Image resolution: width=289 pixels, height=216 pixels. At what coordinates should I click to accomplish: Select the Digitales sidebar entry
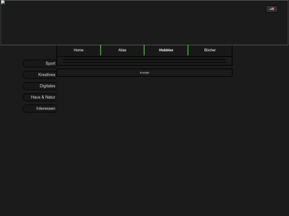40,86
